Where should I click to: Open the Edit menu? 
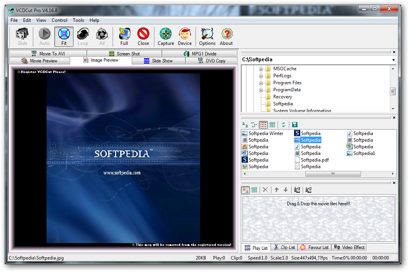point(27,20)
